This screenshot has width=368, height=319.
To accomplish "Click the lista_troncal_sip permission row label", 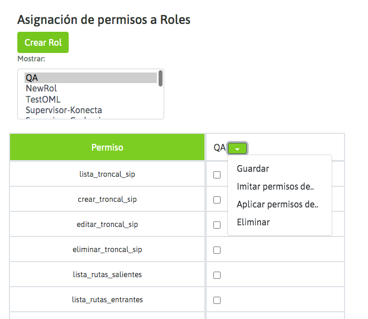I will point(107,175).
